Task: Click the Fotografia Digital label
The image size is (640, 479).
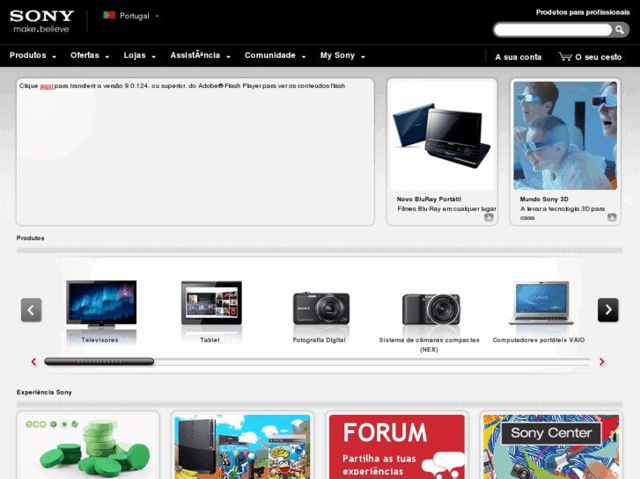Action: click(319, 340)
